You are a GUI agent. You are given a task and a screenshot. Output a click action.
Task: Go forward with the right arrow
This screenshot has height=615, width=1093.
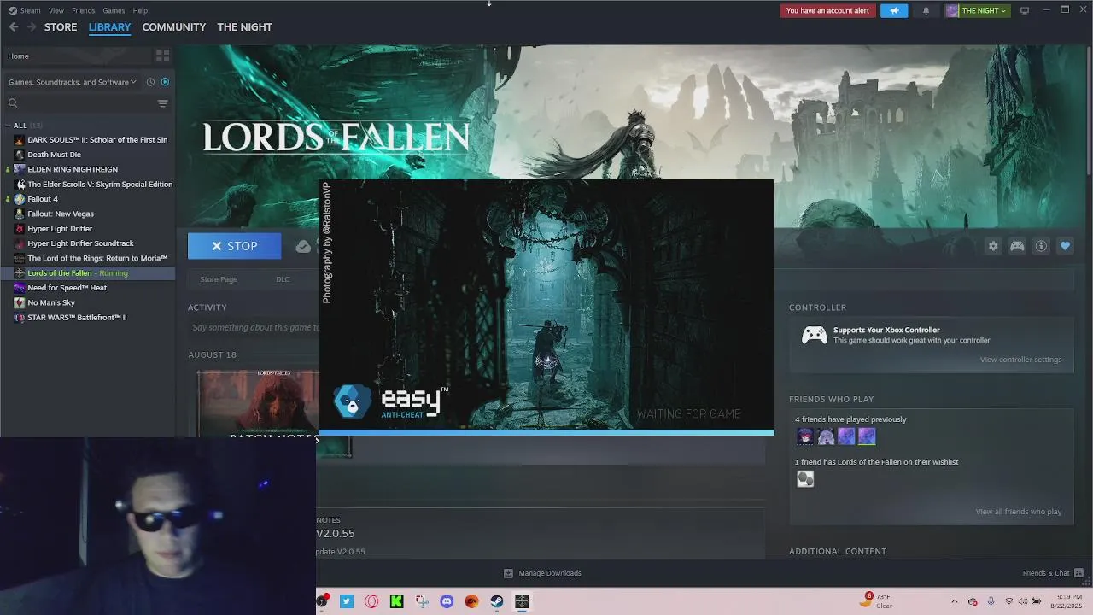tap(32, 27)
